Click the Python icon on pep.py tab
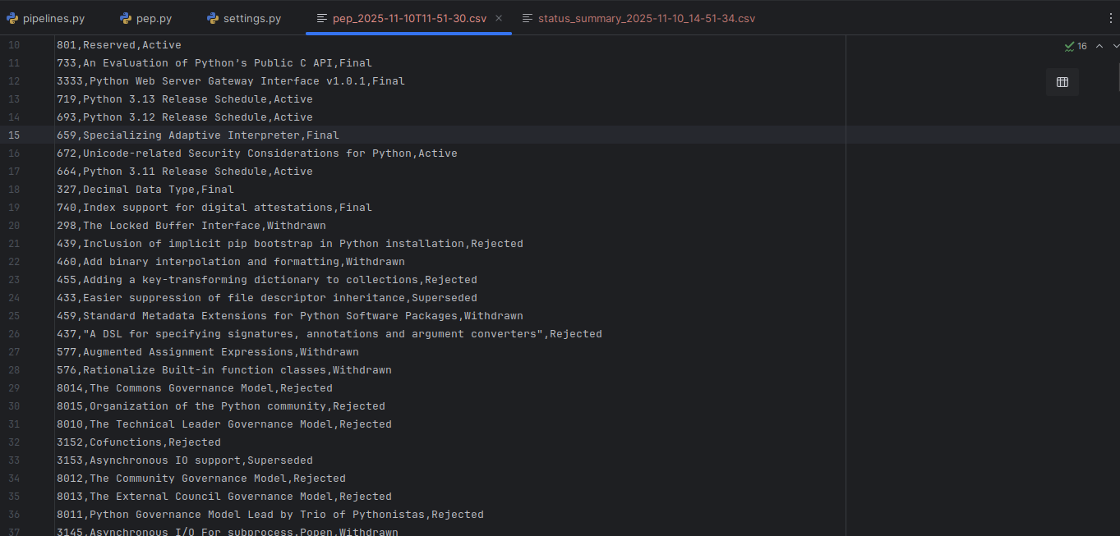Image resolution: width=1120 pixels, height=536 pixels. click(x=124, y=17)
